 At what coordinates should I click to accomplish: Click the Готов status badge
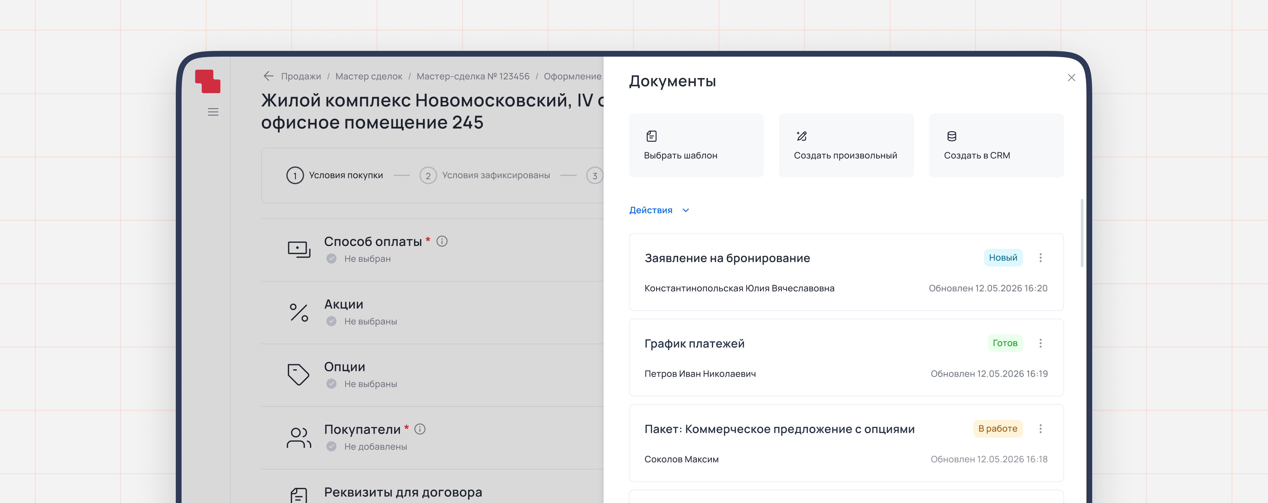coord(1005,343)
